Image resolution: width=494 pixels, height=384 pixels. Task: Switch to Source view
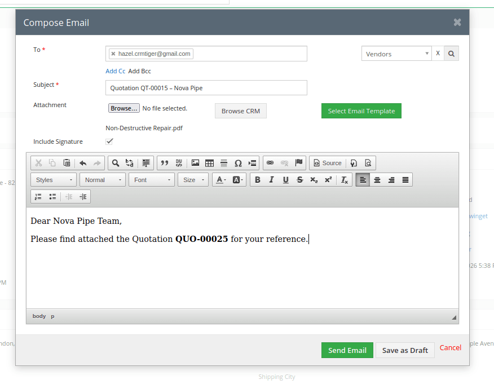[328, 163]
